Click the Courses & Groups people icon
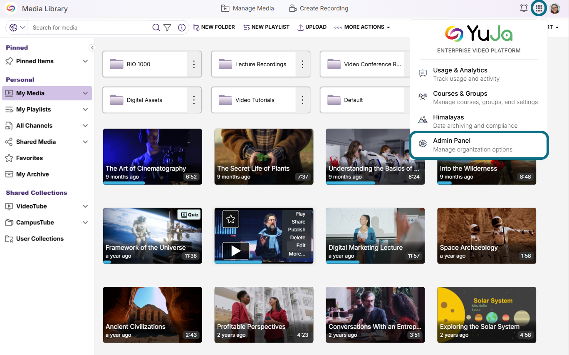Image resolution: width=569 pixels, height=355 pixels. (x=423, y=97)
